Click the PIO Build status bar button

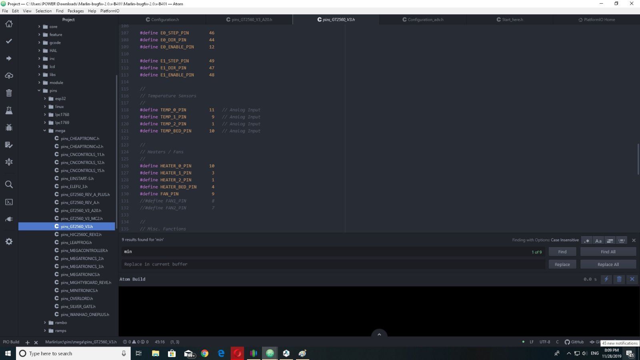pyautogui.click(x=11, y=342)
